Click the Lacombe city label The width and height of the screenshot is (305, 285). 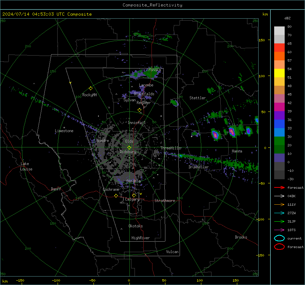click(146, 85)
